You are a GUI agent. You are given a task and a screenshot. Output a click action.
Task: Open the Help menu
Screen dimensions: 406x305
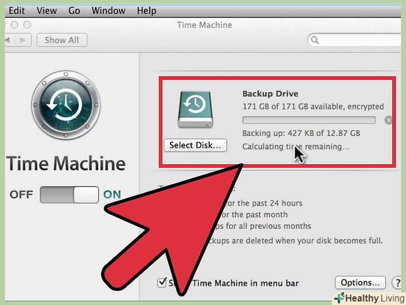tap(147, 11)
